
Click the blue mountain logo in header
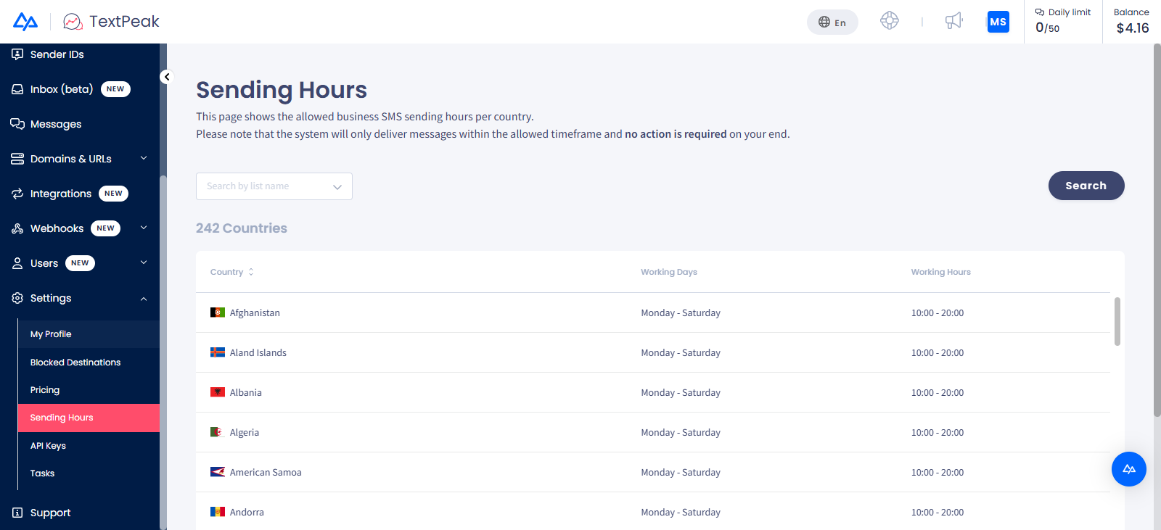point(25,22)
